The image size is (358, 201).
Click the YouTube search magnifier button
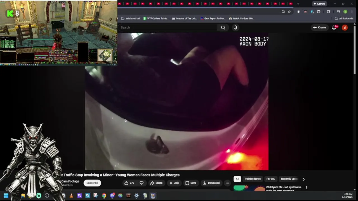[223, 27]
